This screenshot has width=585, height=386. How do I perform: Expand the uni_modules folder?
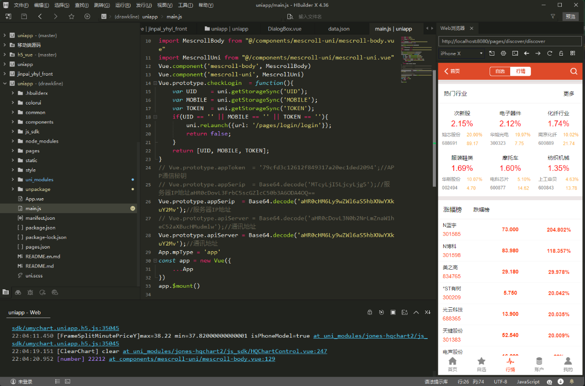(x=13, y=180)
